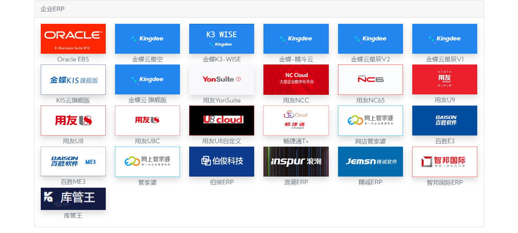Click the 百胜E3 caption
518x233 pixels.
click(x=445, y=141)
